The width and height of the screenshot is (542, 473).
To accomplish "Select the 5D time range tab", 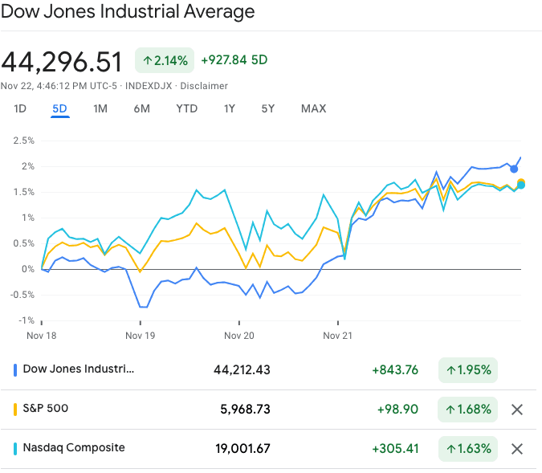I will click(60, 108).
